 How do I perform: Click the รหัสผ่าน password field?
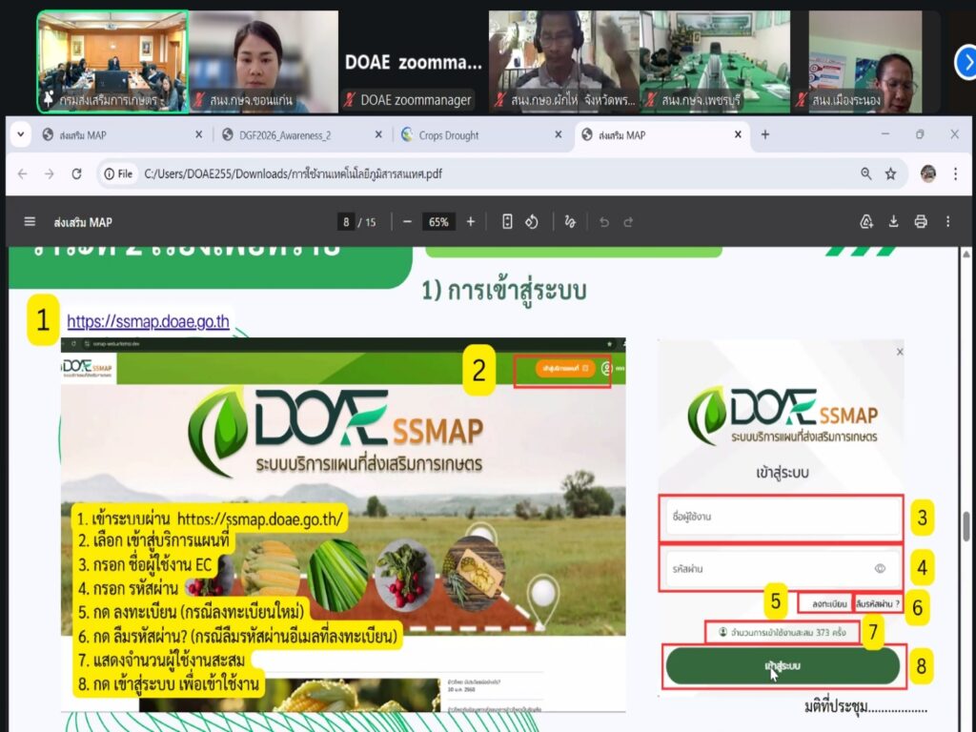(x=782, y=568)
